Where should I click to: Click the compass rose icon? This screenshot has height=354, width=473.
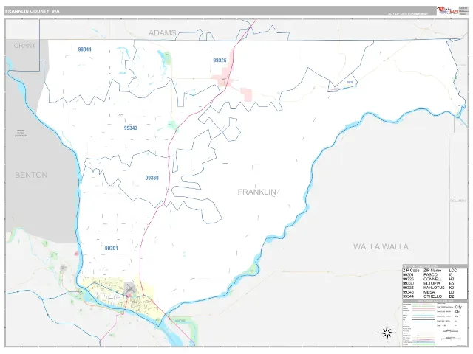click(387, 333)
